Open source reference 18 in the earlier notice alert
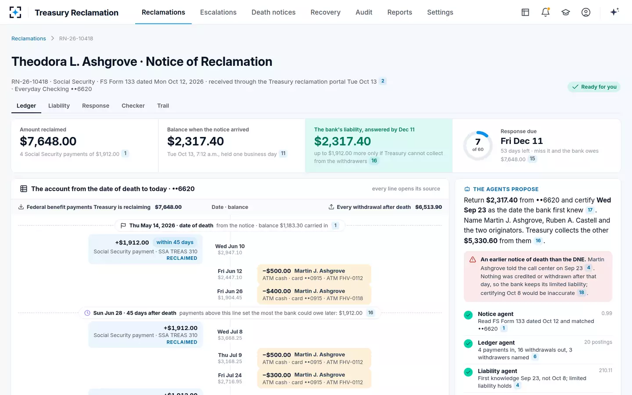 582,293
